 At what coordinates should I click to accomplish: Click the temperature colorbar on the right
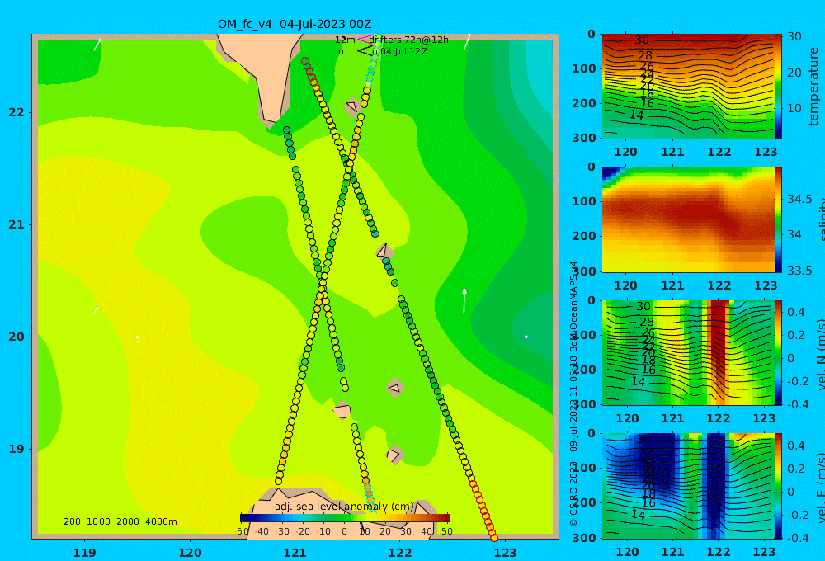click(x=779, y=87)
